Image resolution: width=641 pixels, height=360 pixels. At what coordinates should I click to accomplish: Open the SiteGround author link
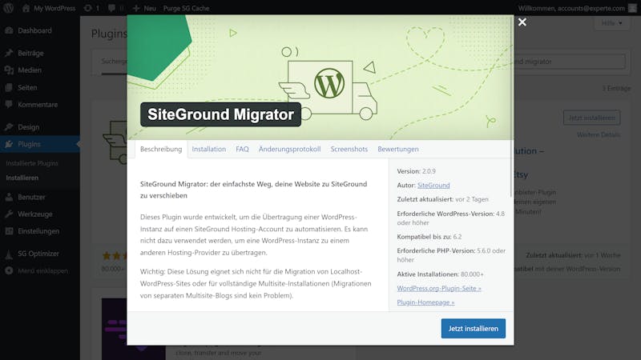(433, 186)
